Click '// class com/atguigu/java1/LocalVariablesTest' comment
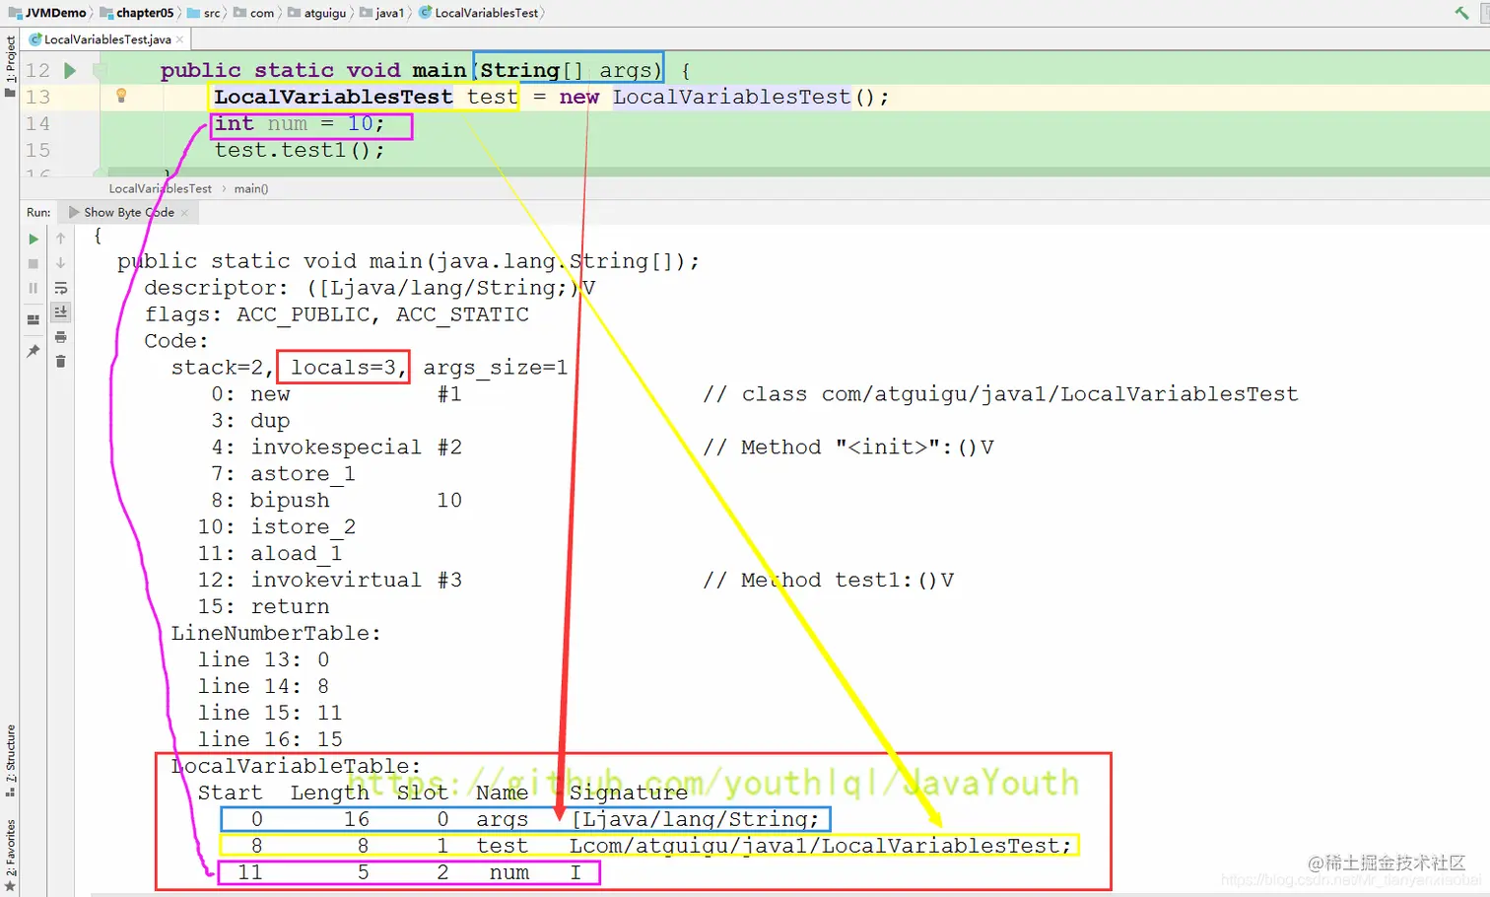Image resolution: width=1490 pixels, height=897 pixels. (1000, 394)
